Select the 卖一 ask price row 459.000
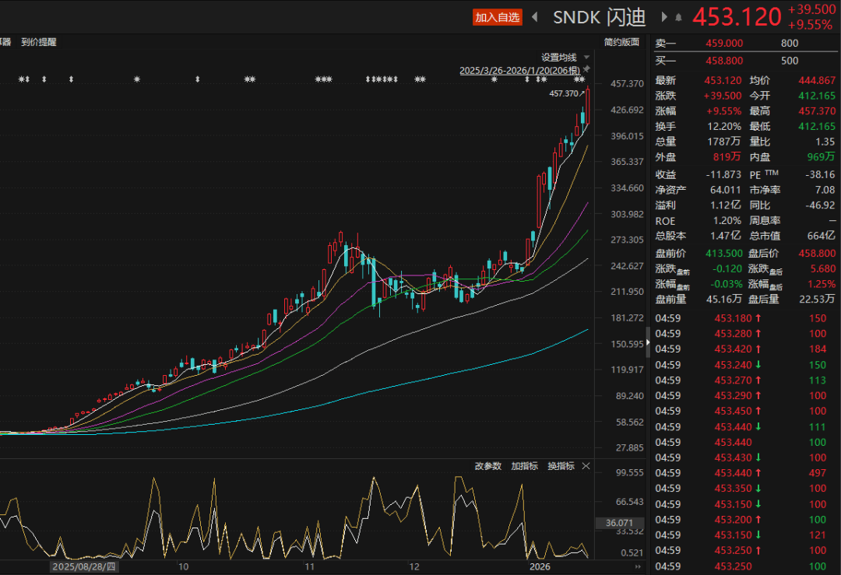Image resolution: width=841 pixels, height=575 pixels. (x=724, y=44)
